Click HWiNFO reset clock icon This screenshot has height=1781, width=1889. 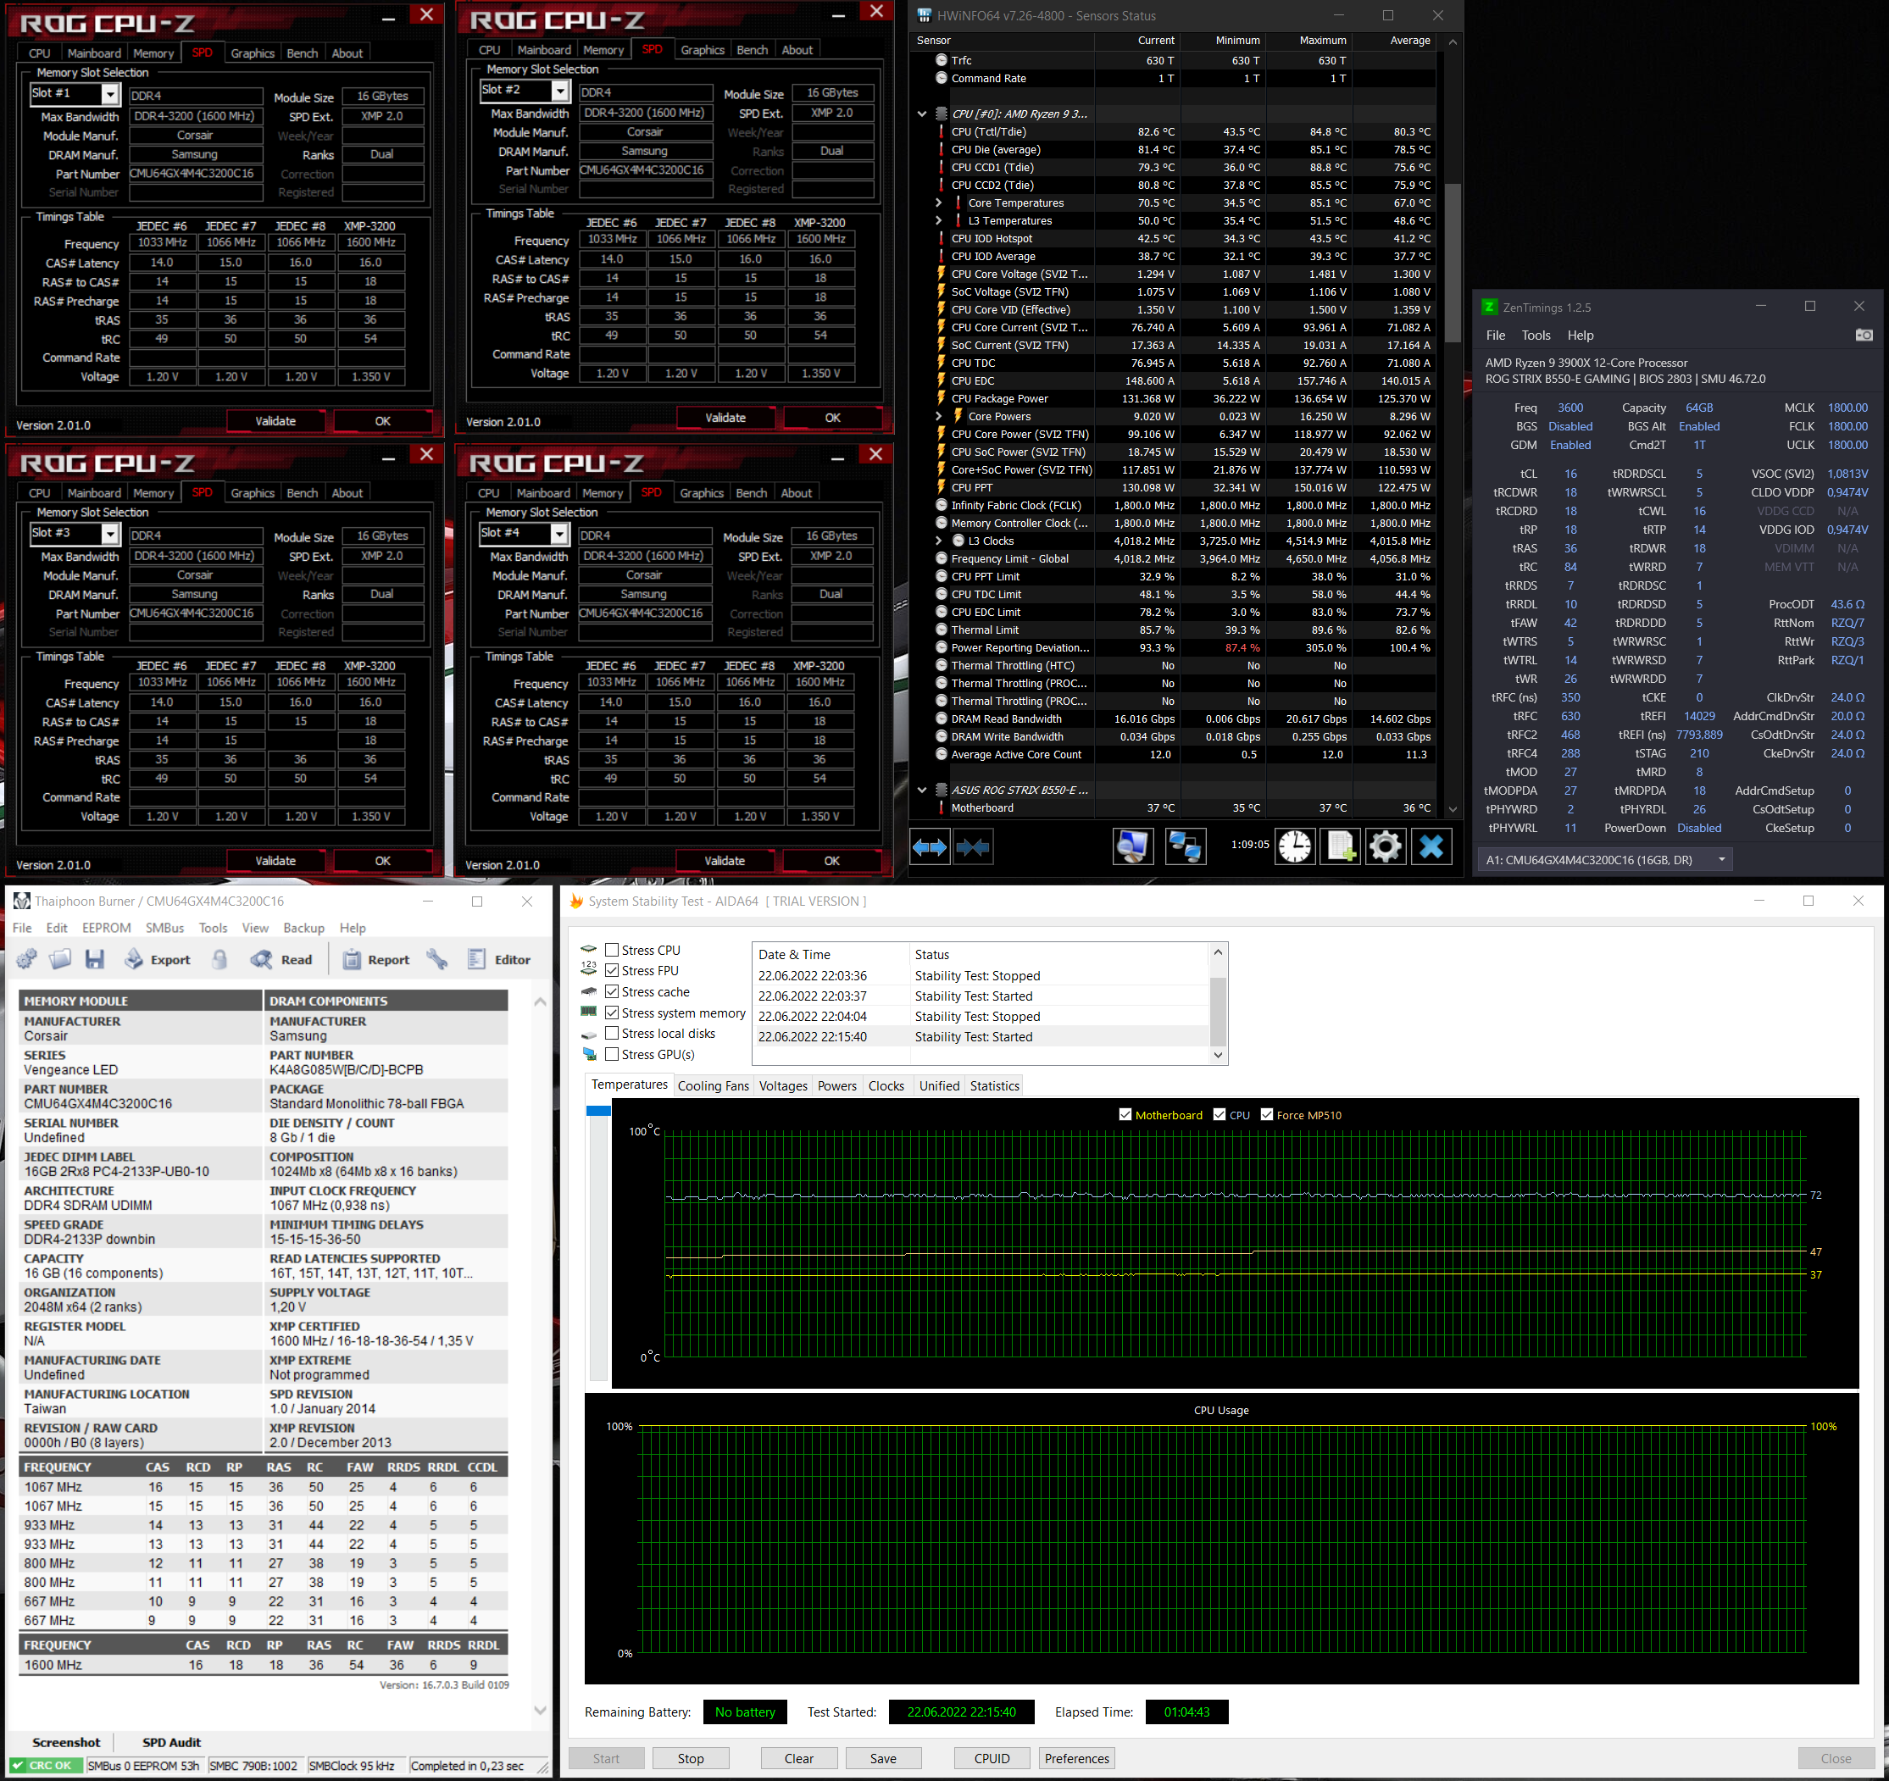[1294, 846]
